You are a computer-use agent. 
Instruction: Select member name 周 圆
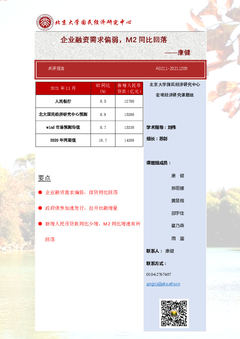pos(177,238)
